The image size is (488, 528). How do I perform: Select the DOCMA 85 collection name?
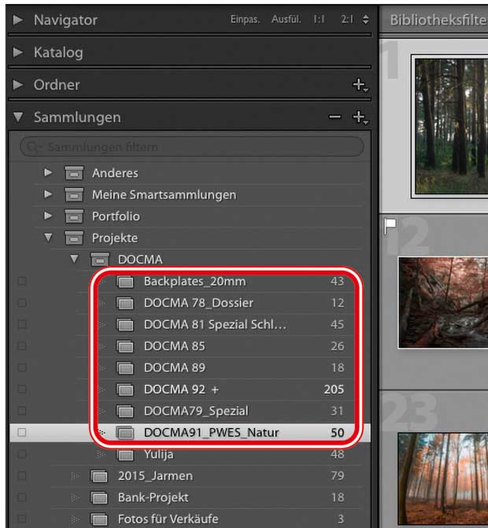tap(175, 346)
